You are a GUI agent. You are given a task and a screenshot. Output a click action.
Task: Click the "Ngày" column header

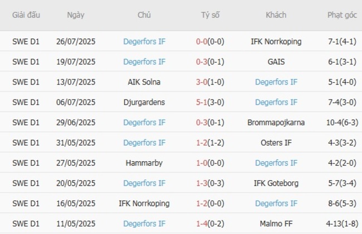point(76,15)
